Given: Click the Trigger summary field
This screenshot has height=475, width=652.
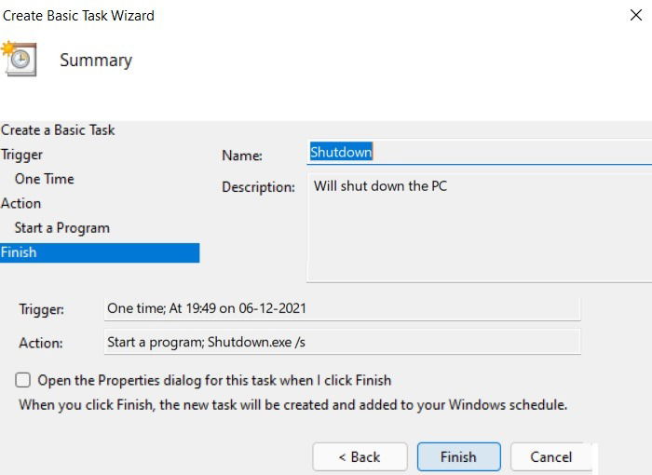Looking at the screenshot, I should [x=342, y=308].
